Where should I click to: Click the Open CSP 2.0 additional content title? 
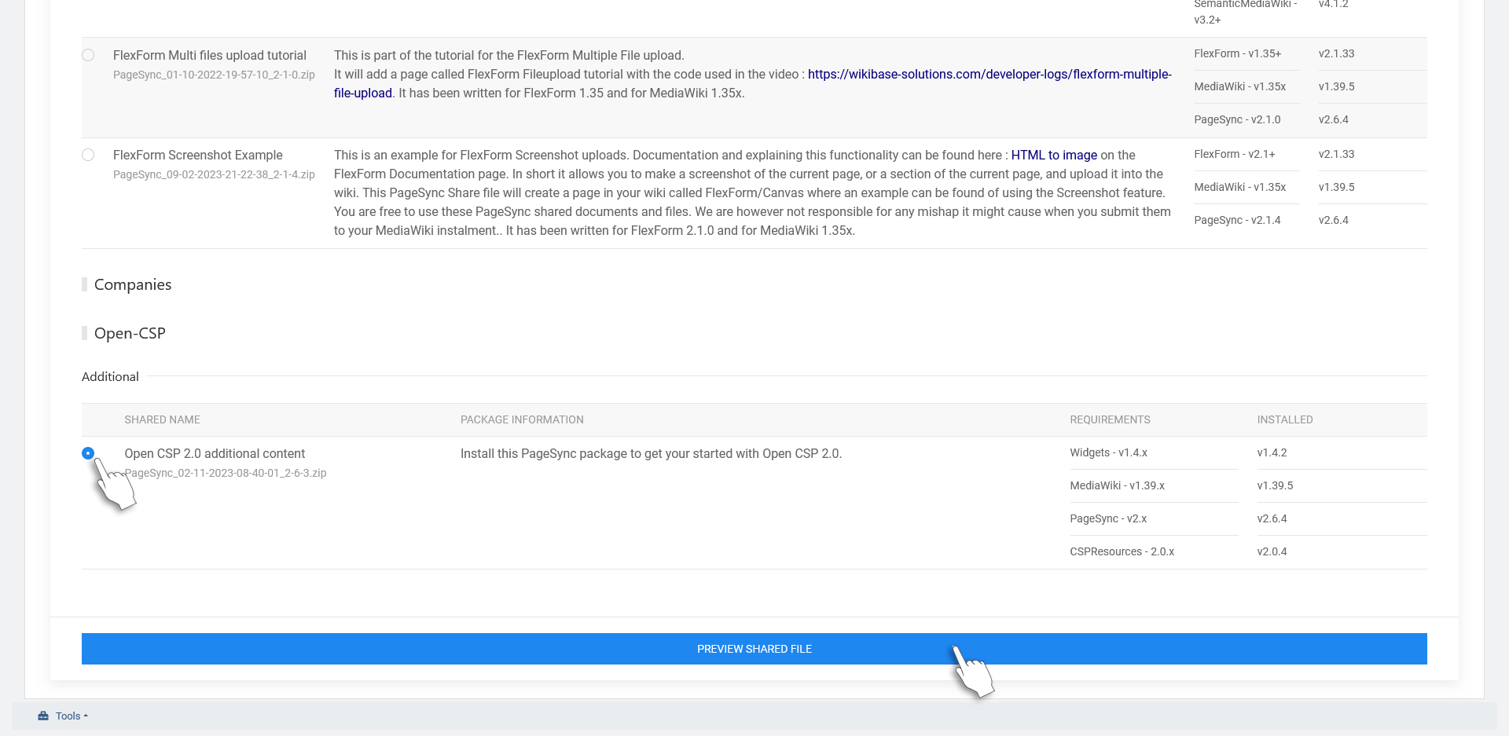[x=215, y=453]
